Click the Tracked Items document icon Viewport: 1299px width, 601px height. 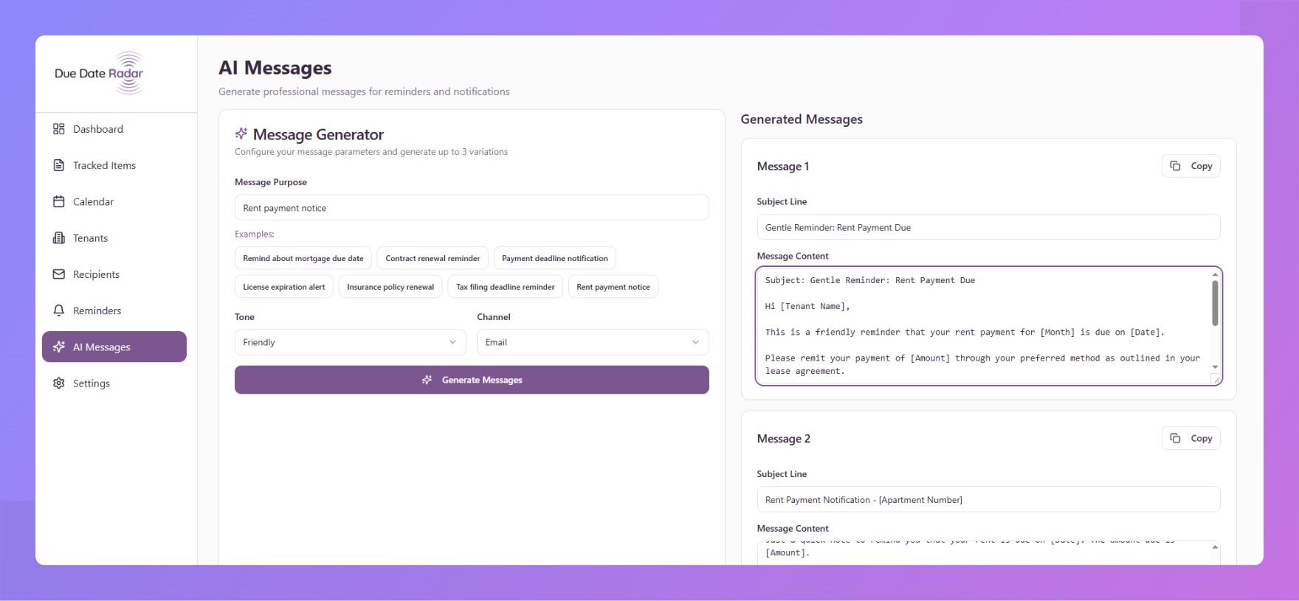click(x=59, y=165)
